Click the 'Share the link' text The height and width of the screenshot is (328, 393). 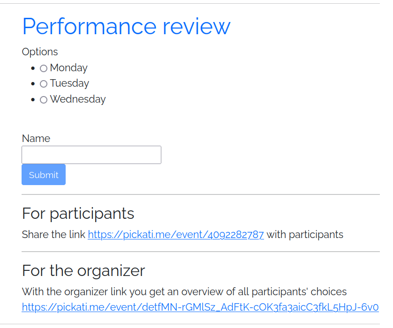click(x=53, y=235)
